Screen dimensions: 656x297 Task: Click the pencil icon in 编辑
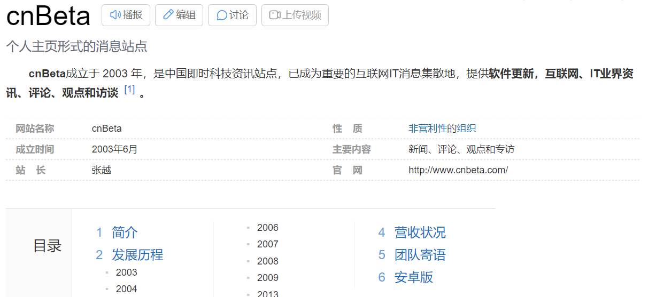tap(168, 15)
